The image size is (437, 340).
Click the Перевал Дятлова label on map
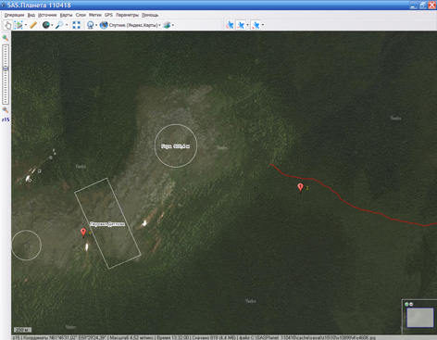click(107, 224)
